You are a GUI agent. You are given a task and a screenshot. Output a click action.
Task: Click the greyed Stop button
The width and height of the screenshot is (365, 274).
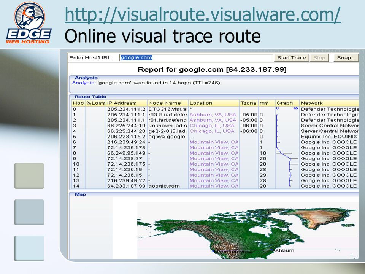(319, 58)
